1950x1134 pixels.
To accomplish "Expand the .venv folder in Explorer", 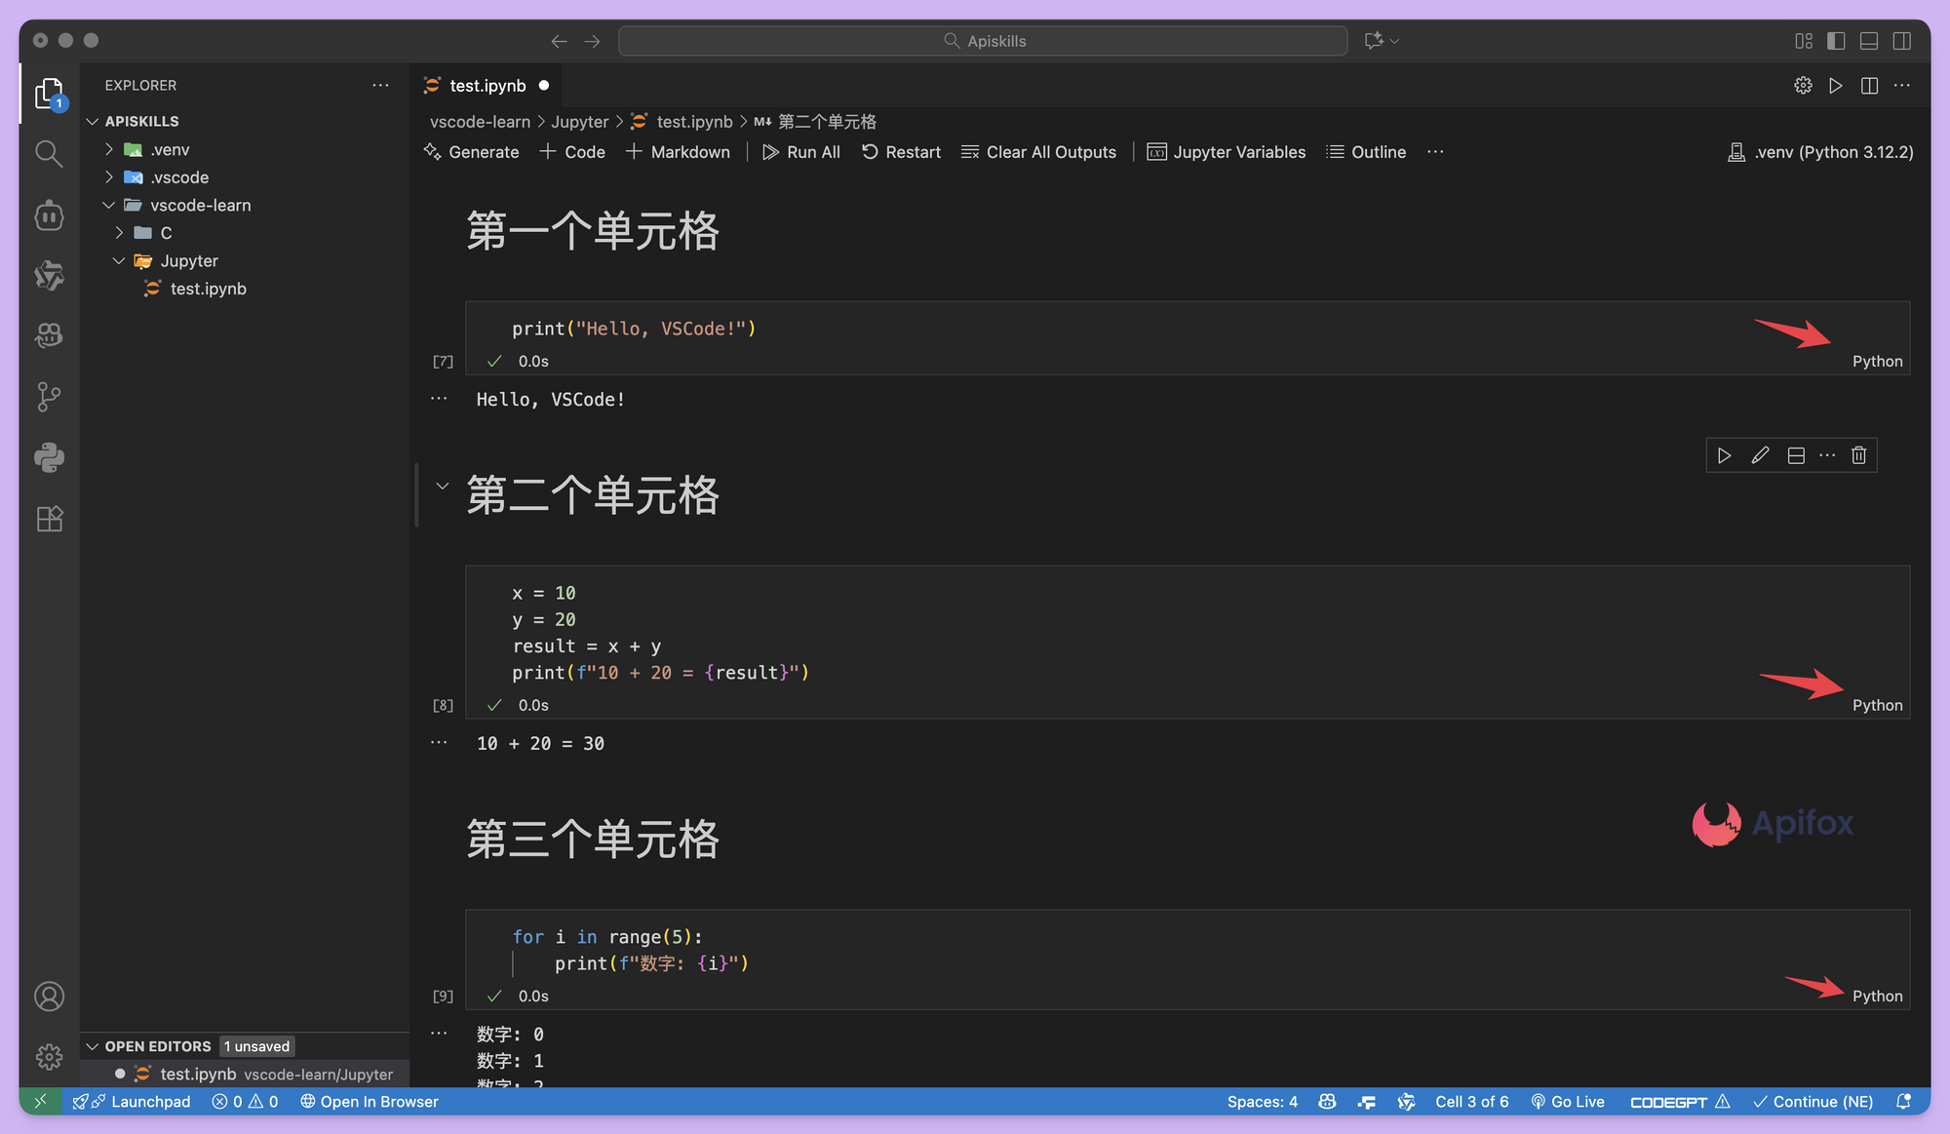I will click(x=110, y=149).
